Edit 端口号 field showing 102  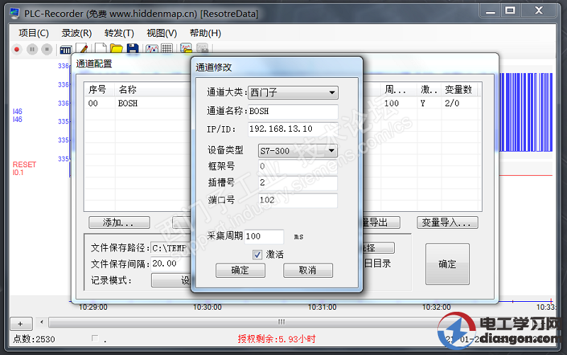tap(298, 201)
